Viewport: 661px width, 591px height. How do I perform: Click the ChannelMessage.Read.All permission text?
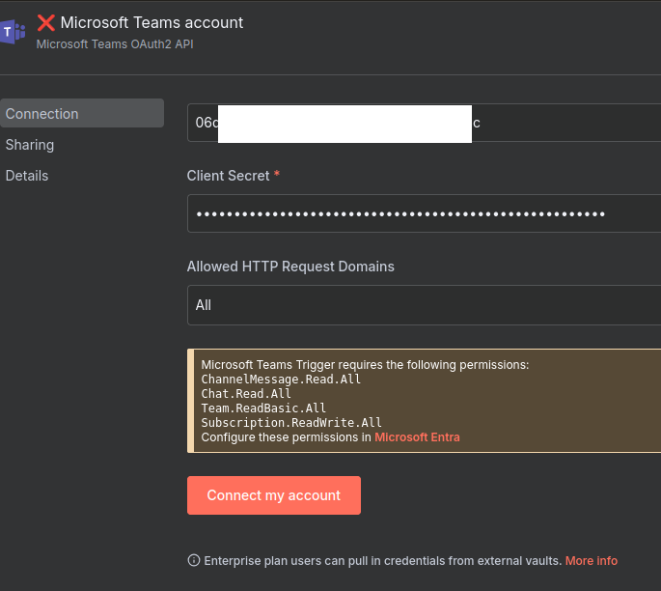(x=281, y=380)
